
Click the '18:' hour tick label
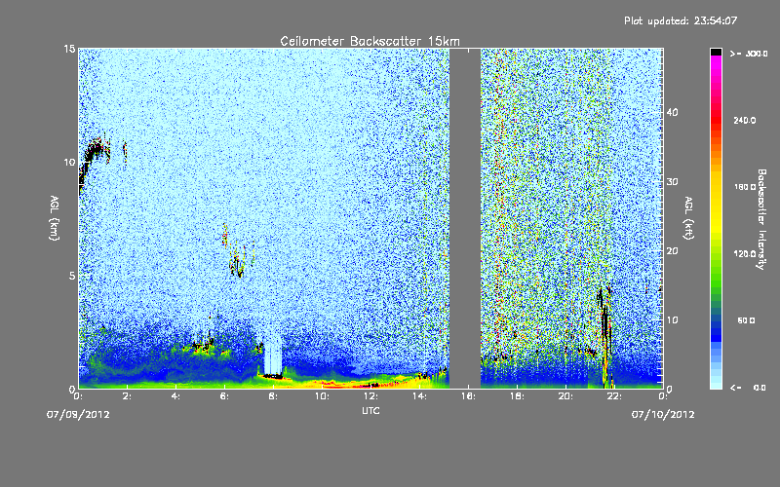[517, 396]
